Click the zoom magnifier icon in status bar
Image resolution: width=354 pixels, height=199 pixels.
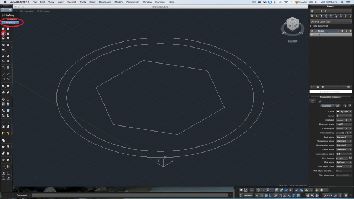[x=312, y=195]
